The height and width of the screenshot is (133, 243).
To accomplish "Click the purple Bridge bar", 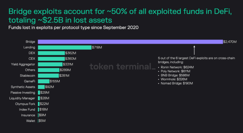I will pos(130,42).
